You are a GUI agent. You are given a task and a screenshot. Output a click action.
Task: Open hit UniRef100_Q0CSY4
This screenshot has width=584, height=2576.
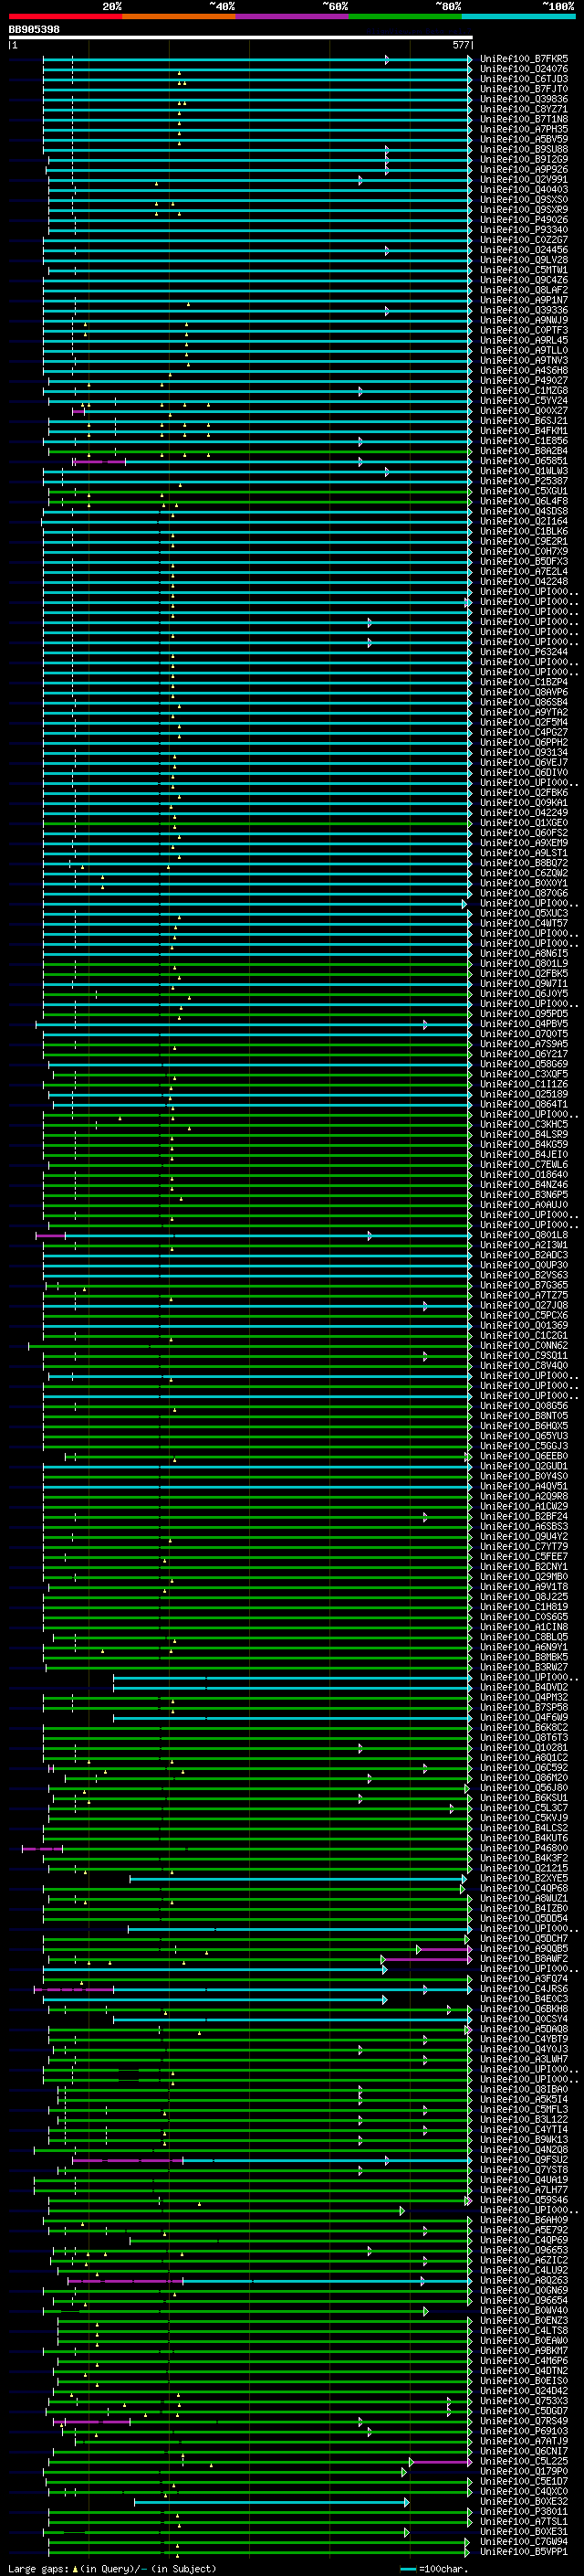pyautogui.click(x=524, y=2019)
